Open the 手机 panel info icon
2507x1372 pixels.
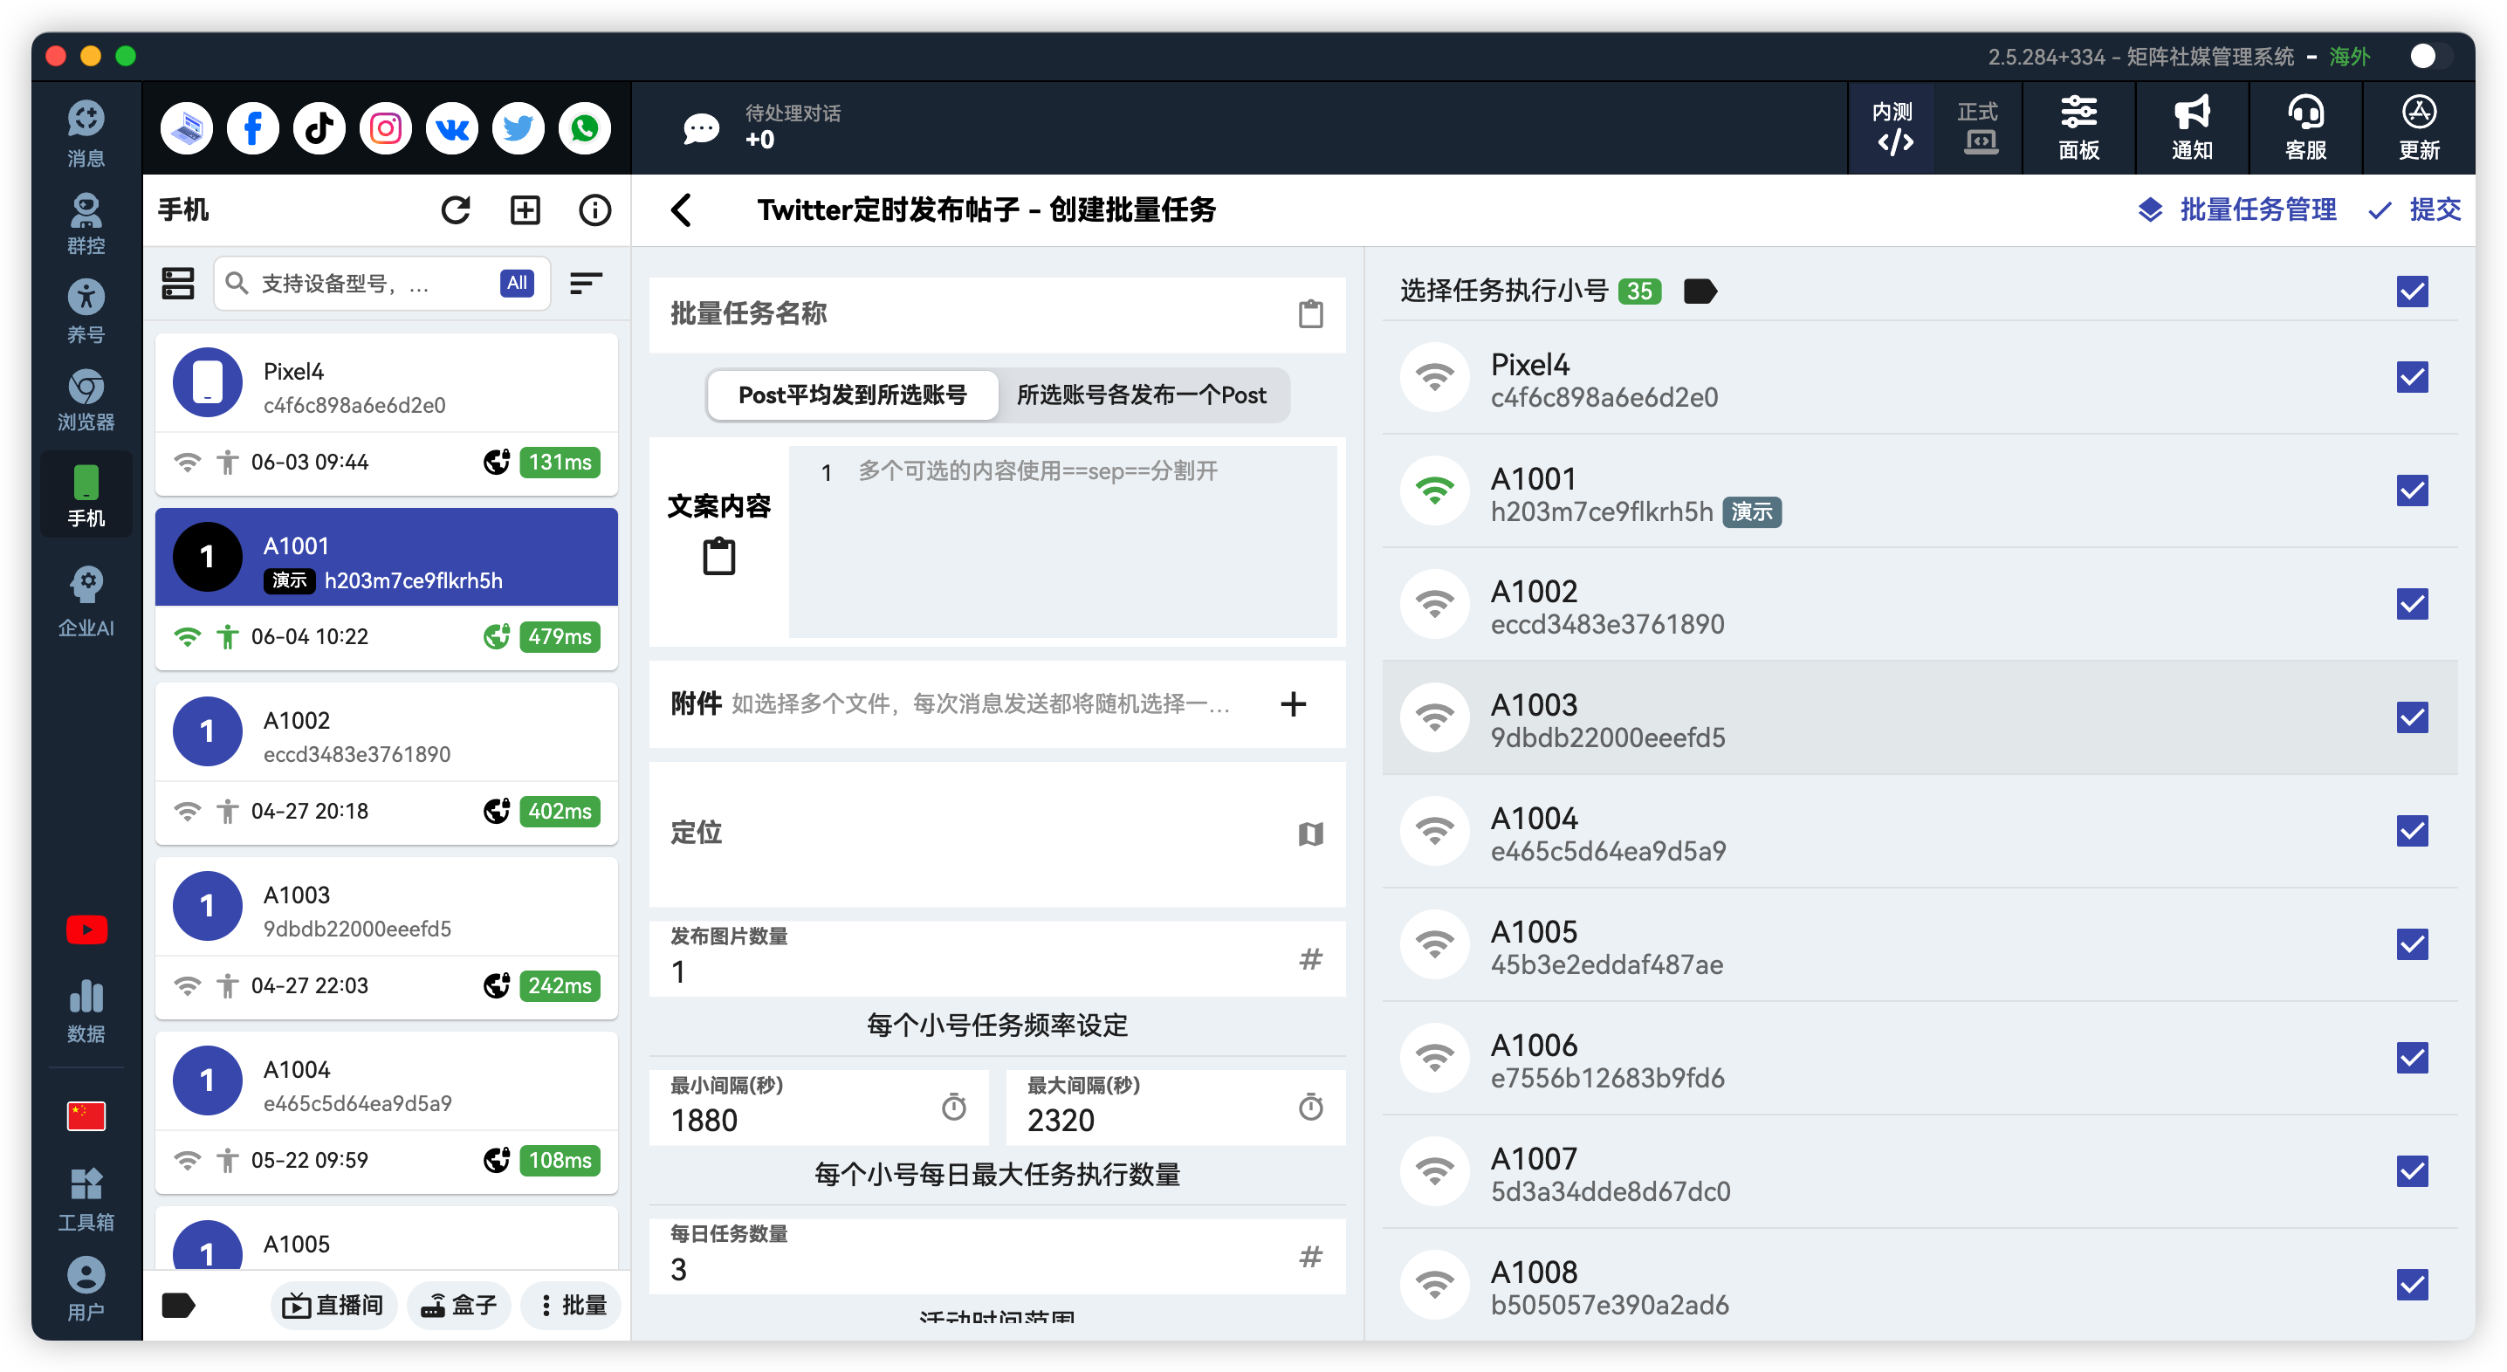[594, 210]
